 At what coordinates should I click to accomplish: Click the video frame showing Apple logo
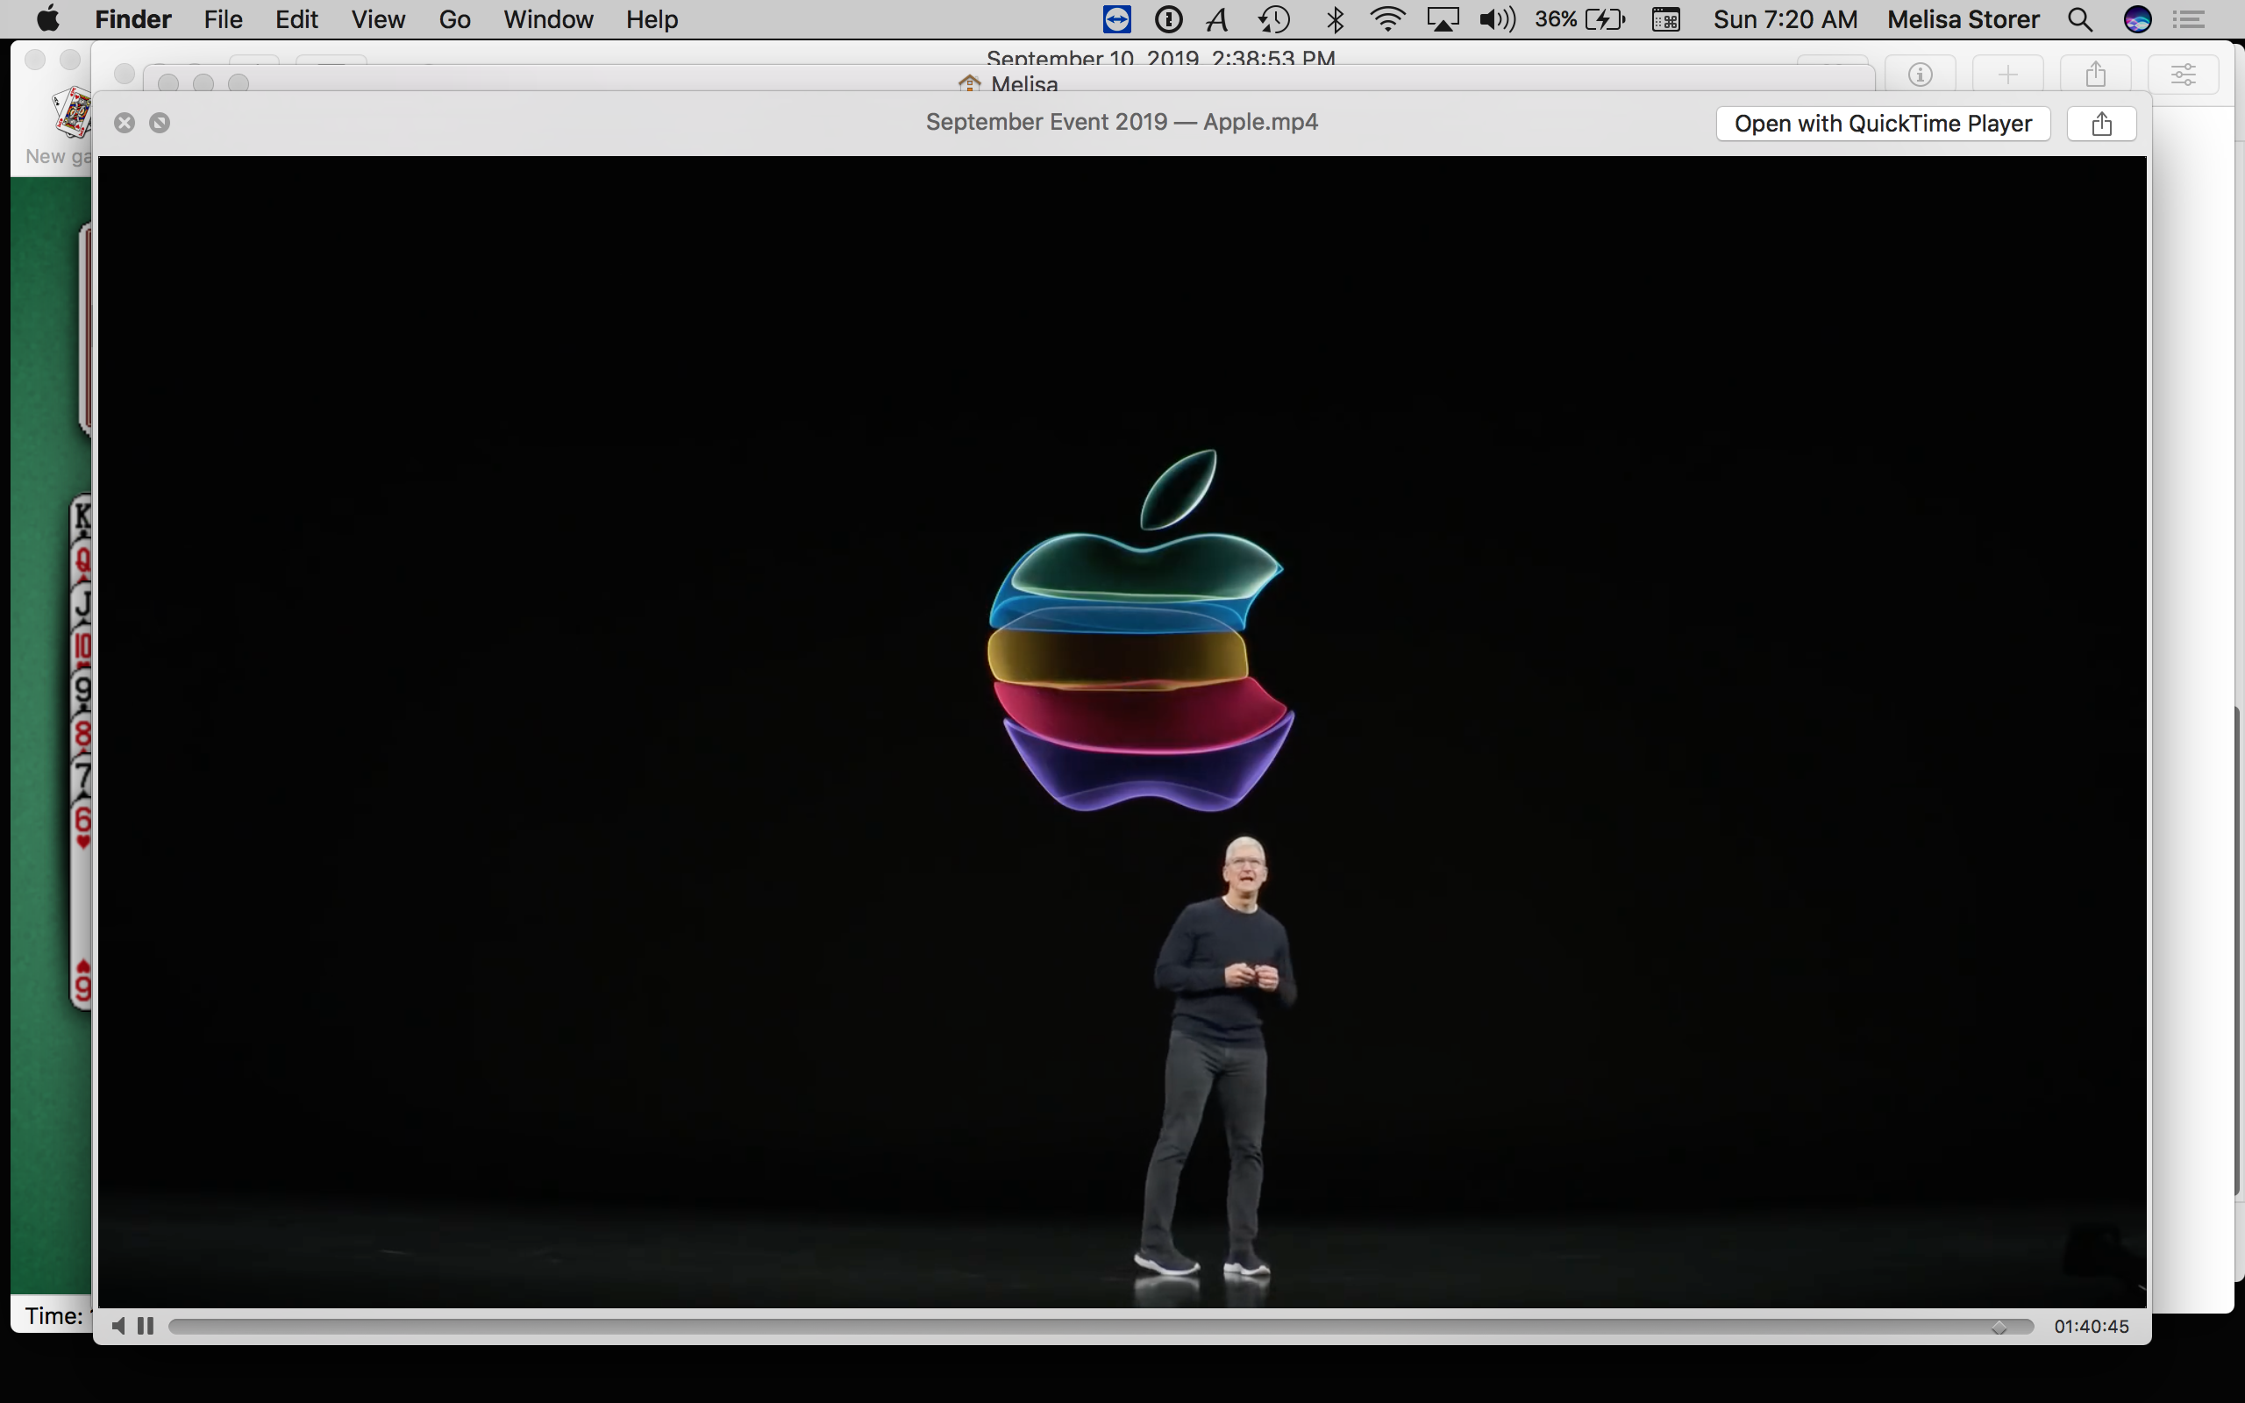(1122, 731)
